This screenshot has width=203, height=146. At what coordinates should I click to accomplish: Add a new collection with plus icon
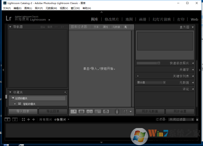65,92
